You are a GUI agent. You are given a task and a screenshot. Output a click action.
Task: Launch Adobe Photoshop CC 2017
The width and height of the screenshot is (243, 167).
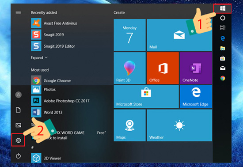(60, 101)
